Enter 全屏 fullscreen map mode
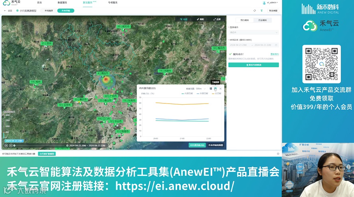 (x=217, y=19)
